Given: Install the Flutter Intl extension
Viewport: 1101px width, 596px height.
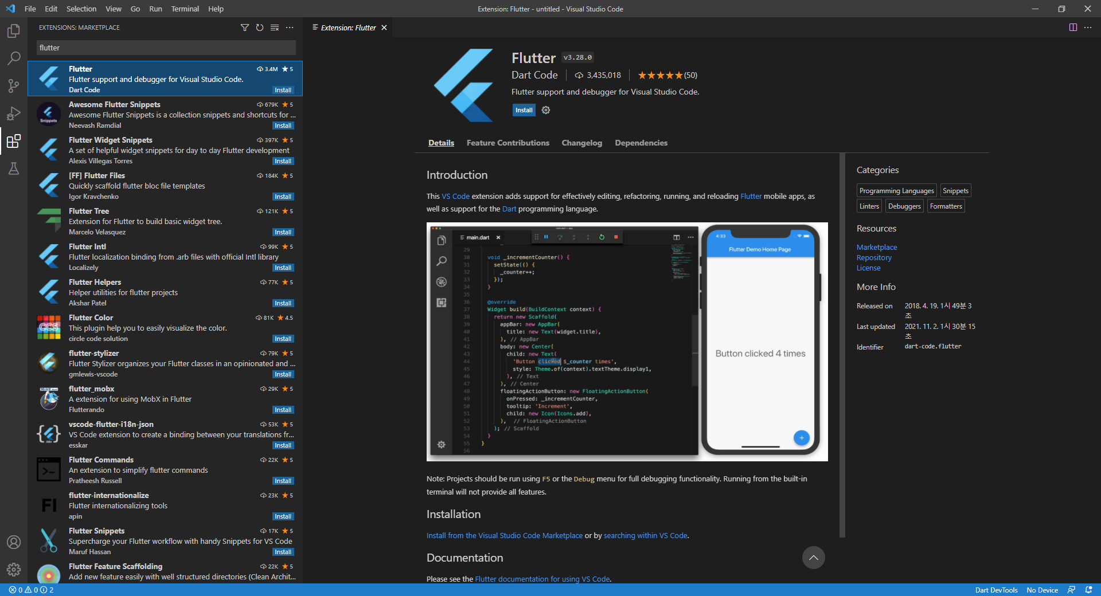Looking at the screenshot, I should pos(283,268).
